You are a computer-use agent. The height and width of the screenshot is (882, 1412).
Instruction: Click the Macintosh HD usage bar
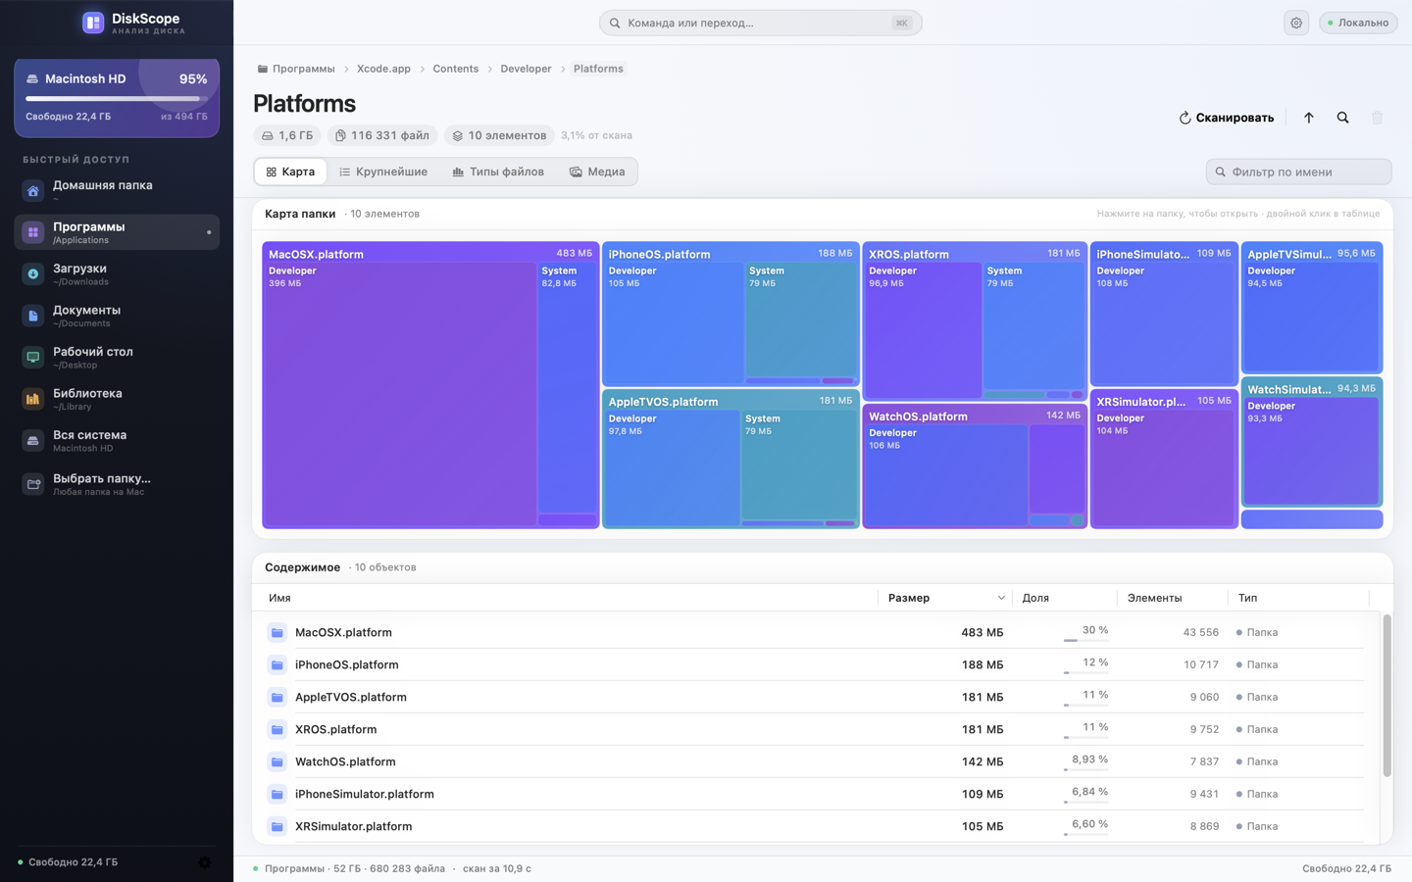117,99
